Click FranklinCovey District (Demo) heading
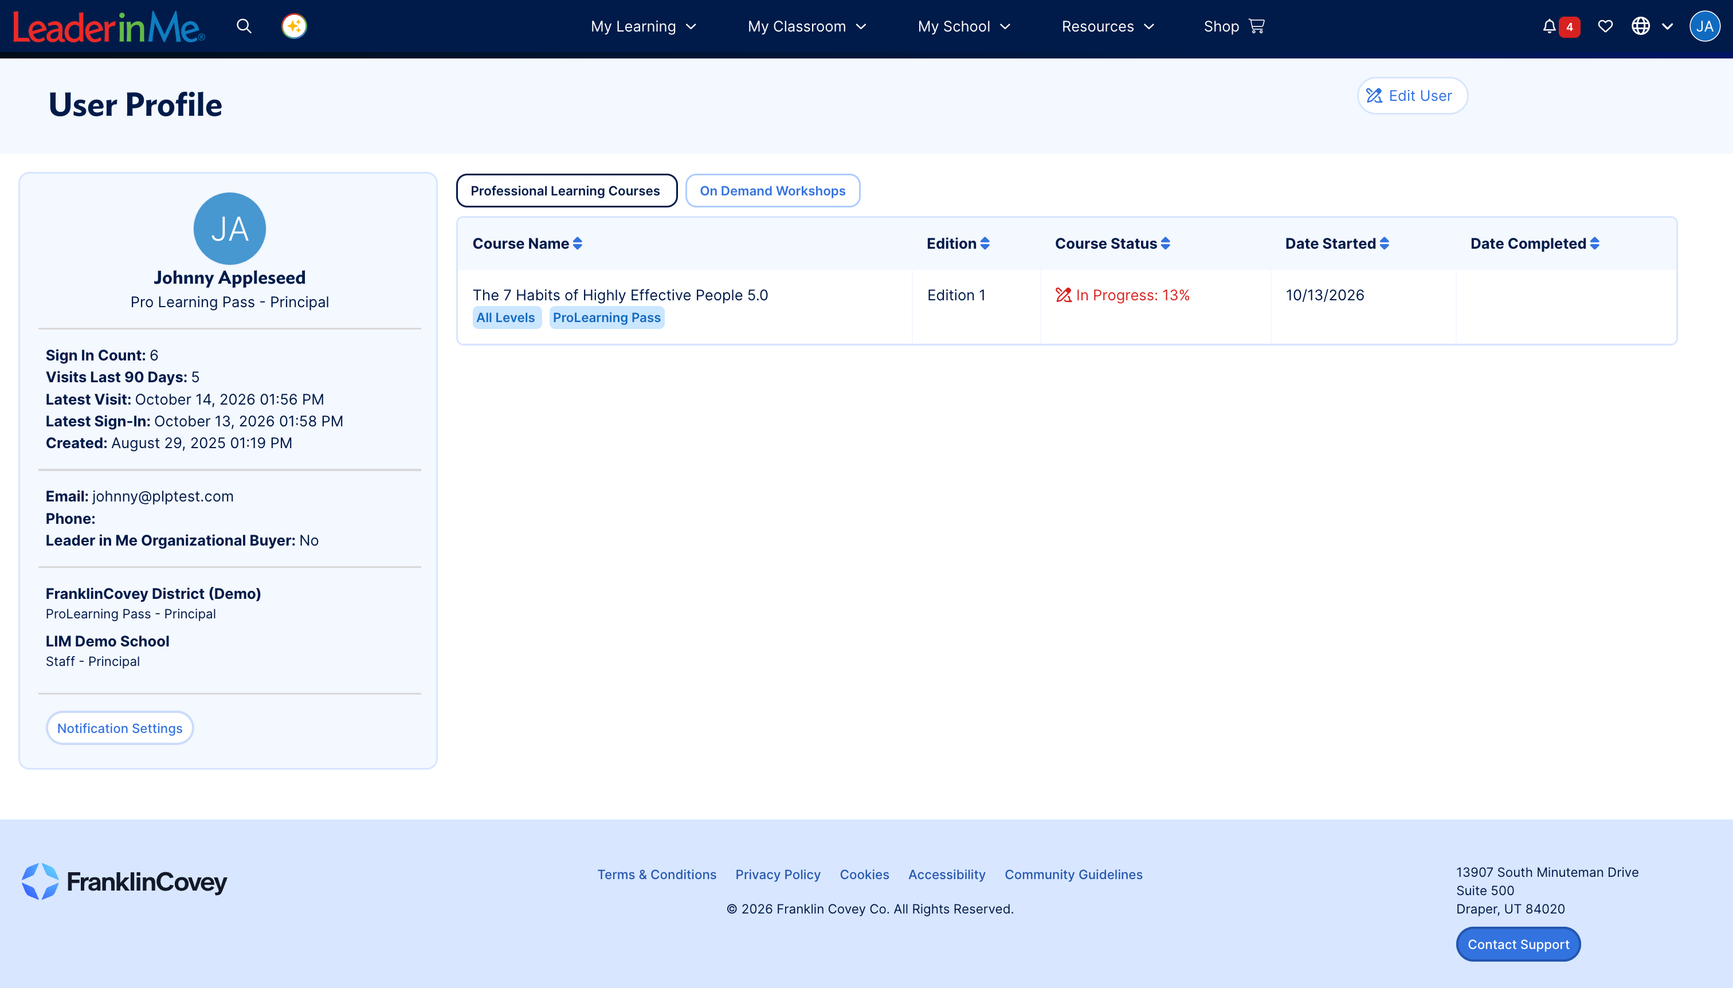 pyautogui.click(x=154, y=594)
